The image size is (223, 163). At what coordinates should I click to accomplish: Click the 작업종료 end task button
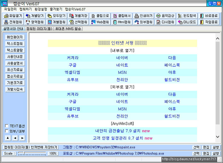point(209,22)
